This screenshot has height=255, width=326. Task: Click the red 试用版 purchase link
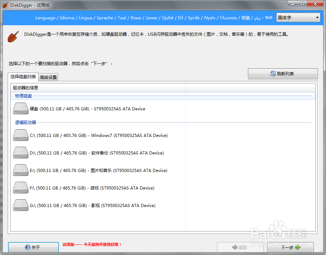(x=92, y=244)
